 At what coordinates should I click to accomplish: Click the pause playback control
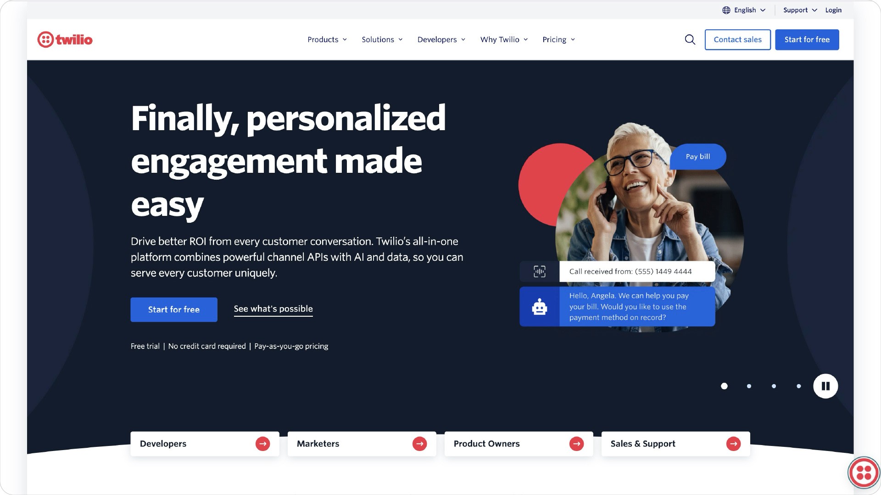825,385
